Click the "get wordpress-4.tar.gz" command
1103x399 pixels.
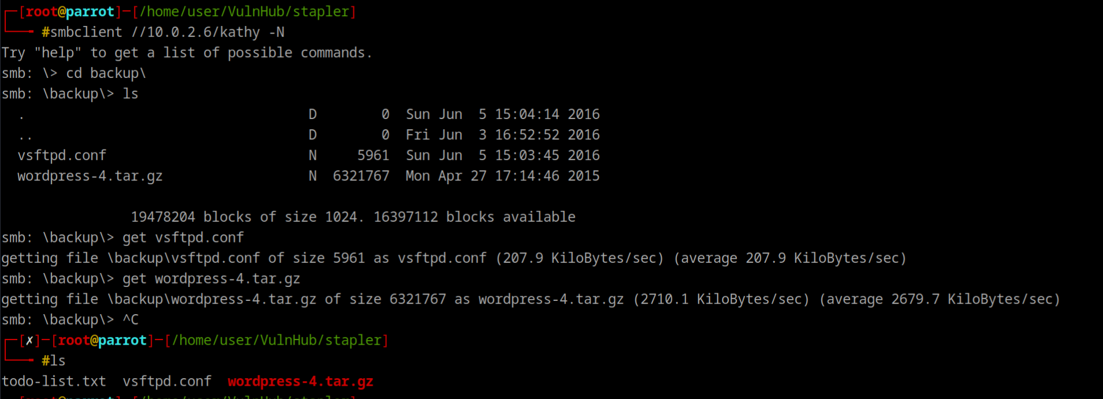[x=211, y=279]
